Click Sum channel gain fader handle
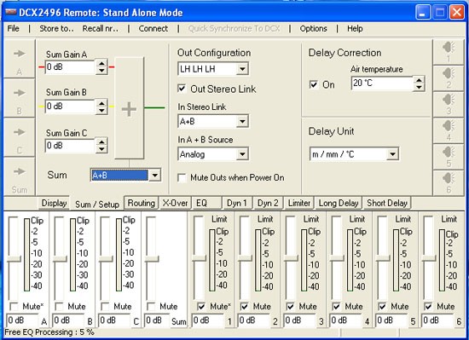 click(151, 259)
